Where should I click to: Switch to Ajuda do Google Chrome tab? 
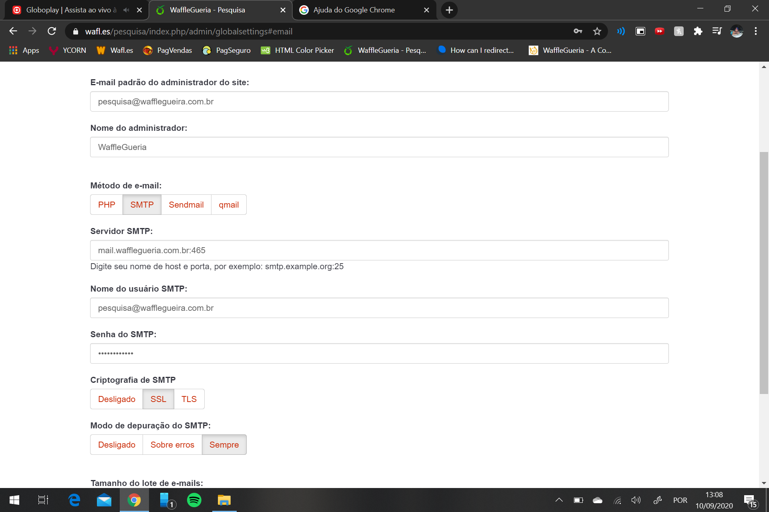(354, 10)
